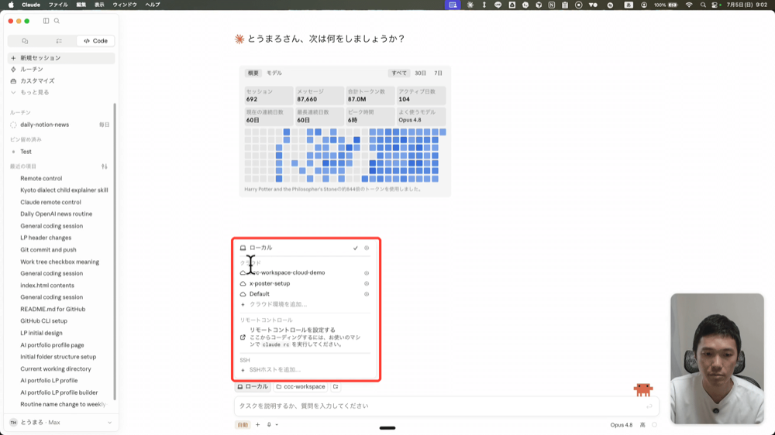Image resolution: width=775 pixels, height=435 pixels.
Task: Open LP initial design session
Action: (41, 333)
